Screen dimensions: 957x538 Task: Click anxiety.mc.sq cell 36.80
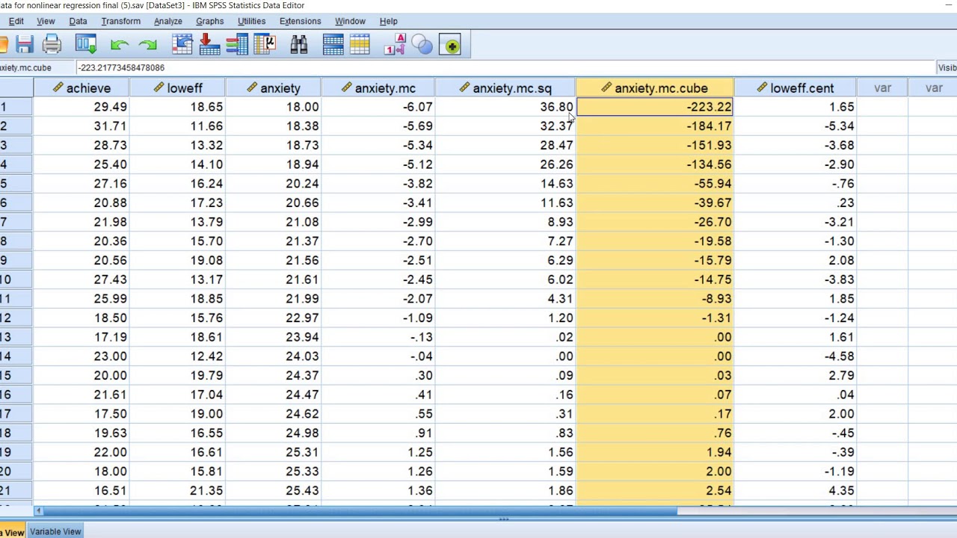[505, 107]
